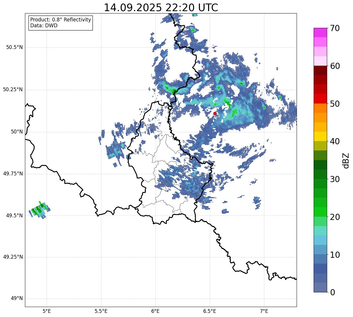This screenshot has height=317, width=353.
Task: Click the 'Data: DWD' label
Action: click(44, 26)
